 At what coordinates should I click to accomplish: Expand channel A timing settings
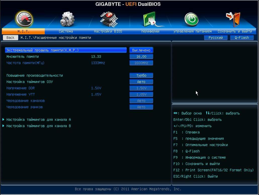tap(38, 120)
